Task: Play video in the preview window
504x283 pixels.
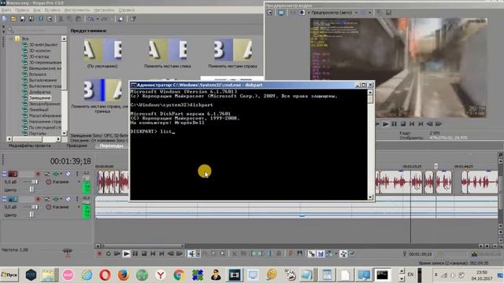Action: tap(385, 123)
